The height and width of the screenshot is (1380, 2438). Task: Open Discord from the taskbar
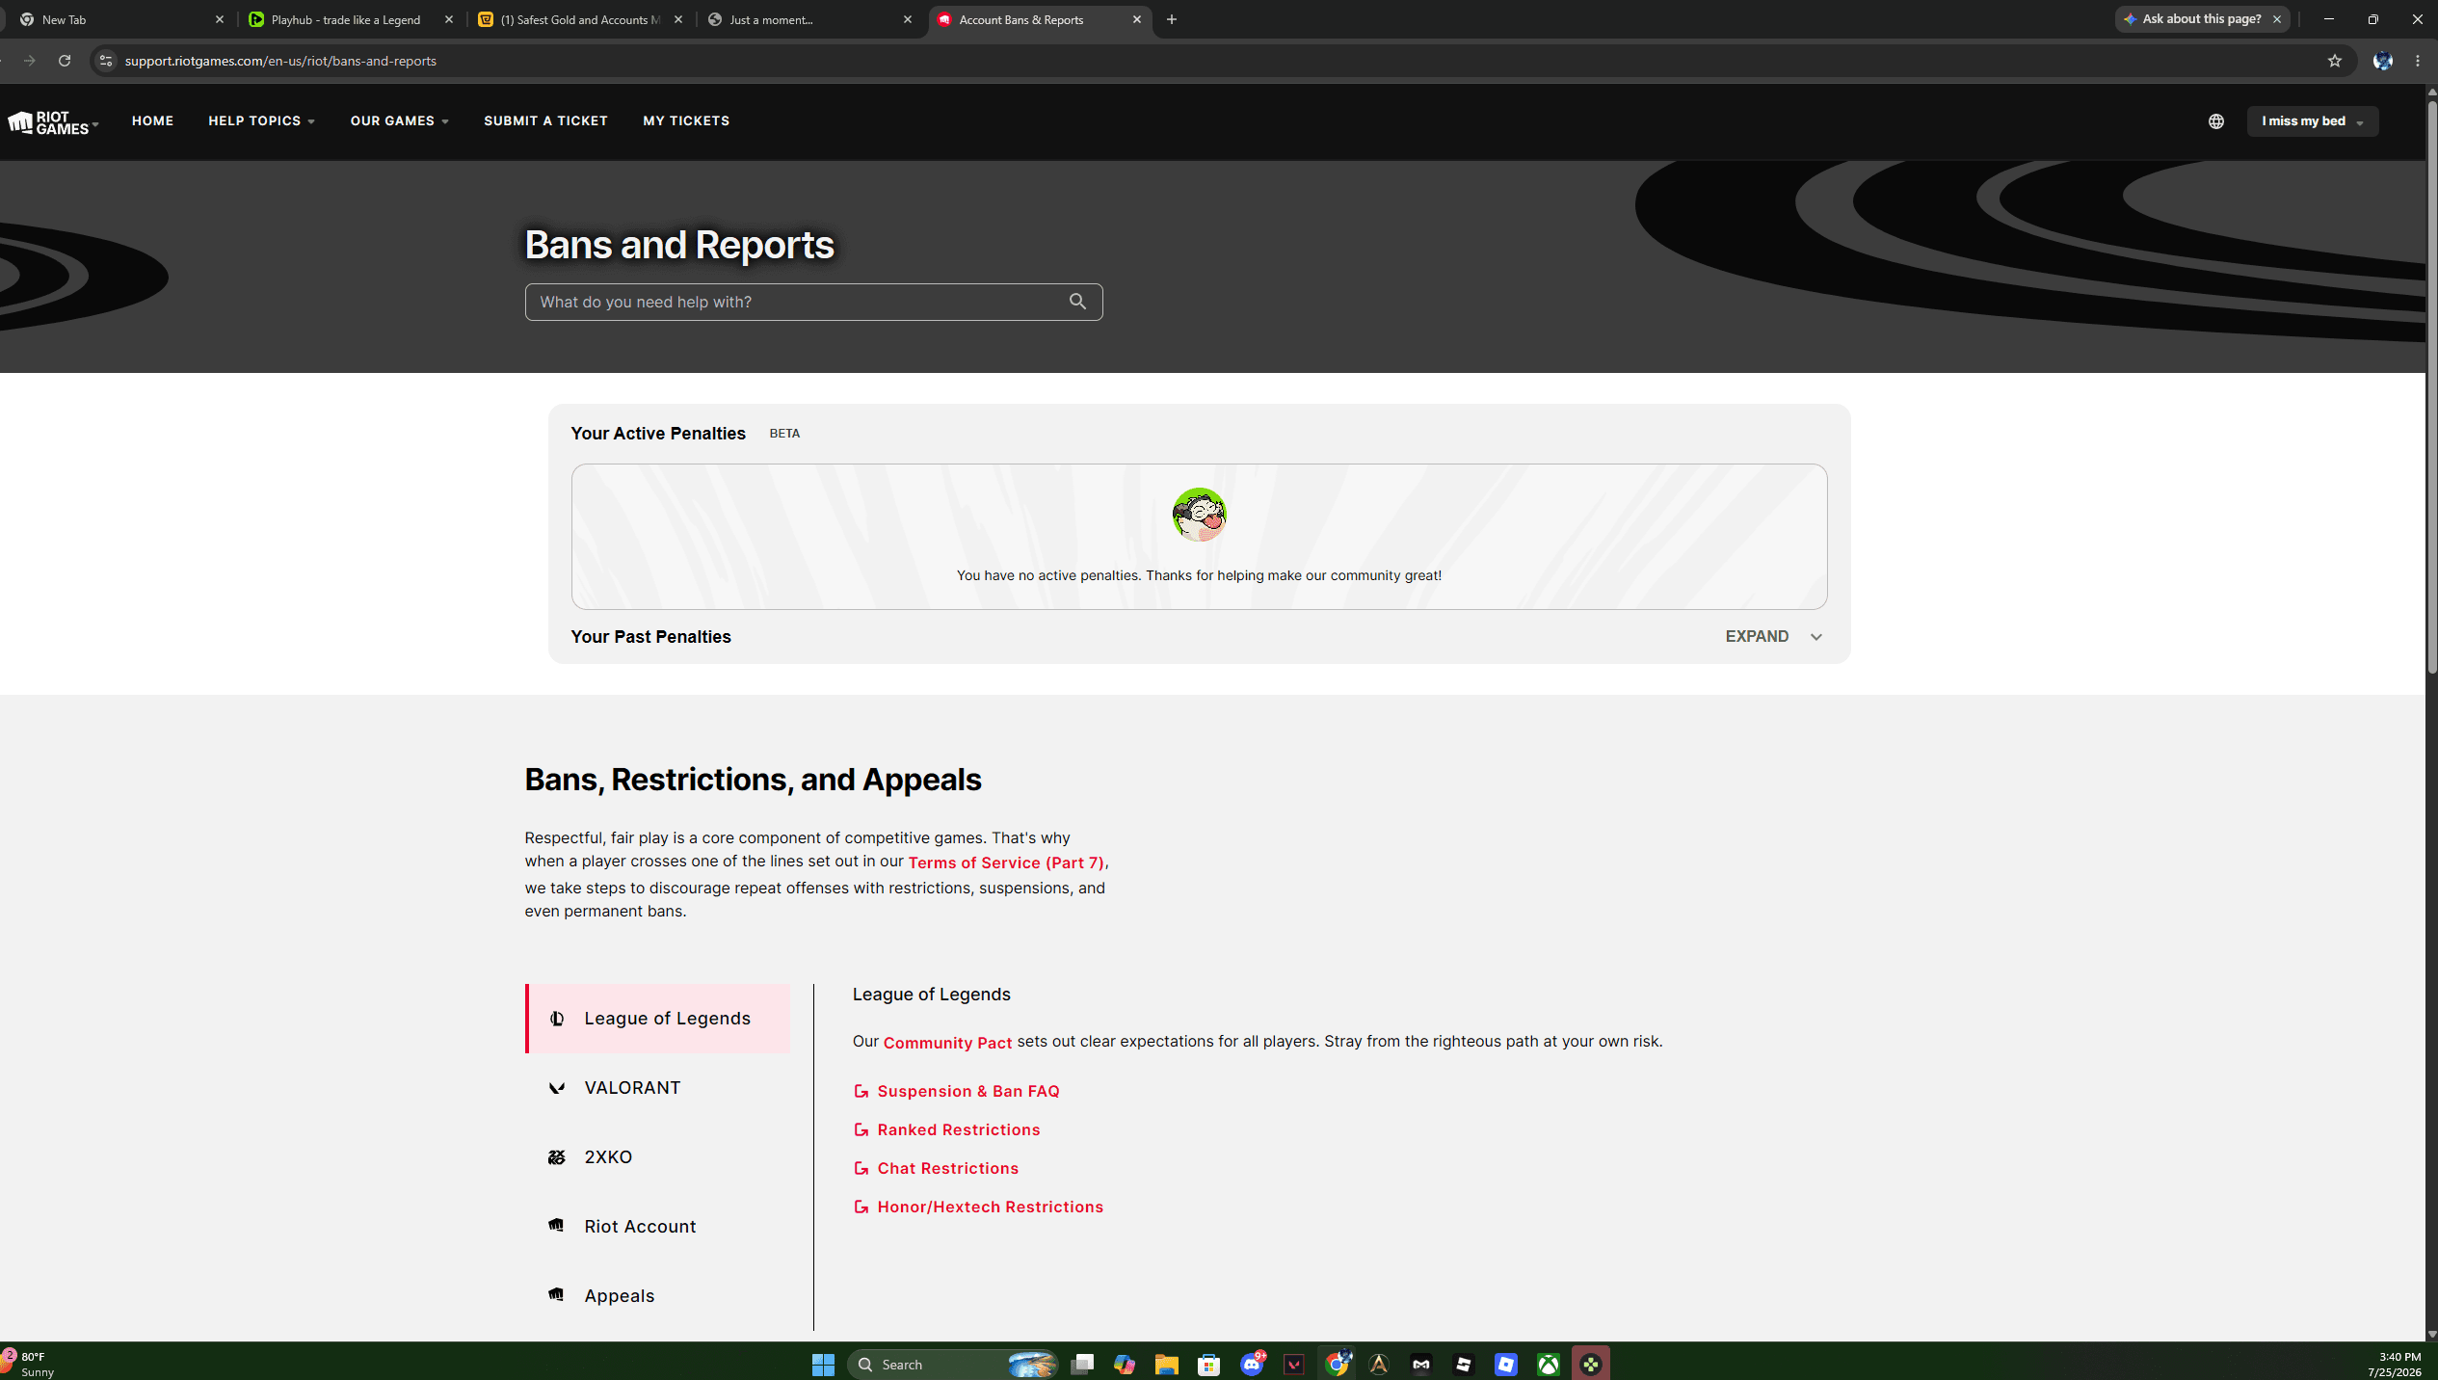point(1252,1364)
